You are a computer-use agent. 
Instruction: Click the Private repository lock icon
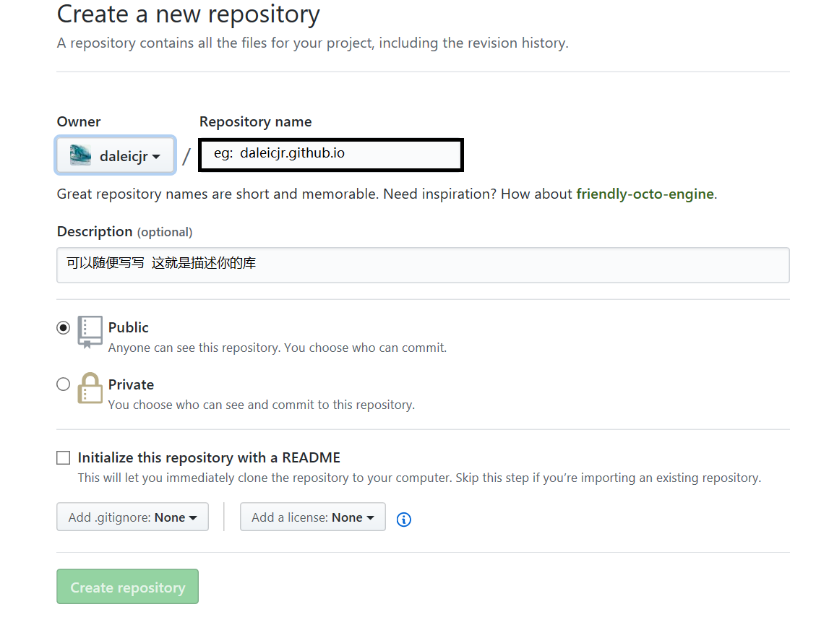coord(90,388)
